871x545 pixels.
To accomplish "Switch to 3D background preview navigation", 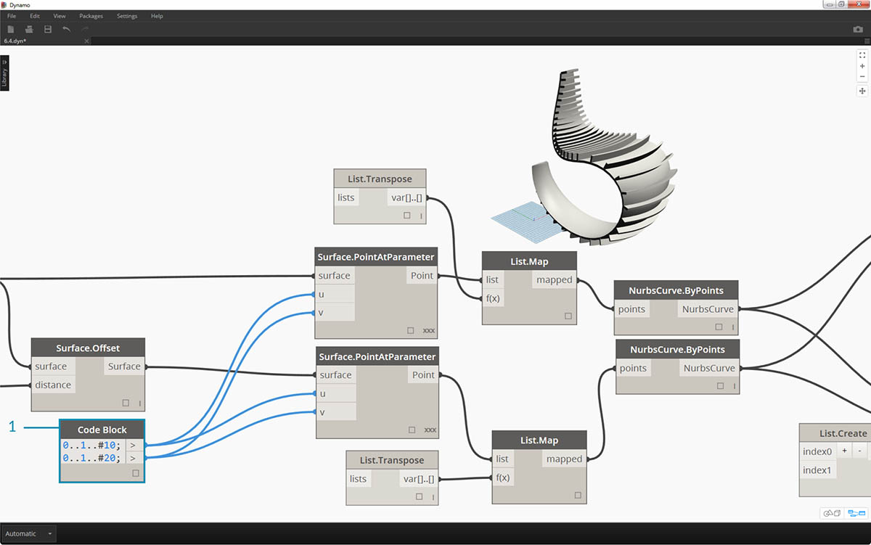I will [x=831, y=513].
